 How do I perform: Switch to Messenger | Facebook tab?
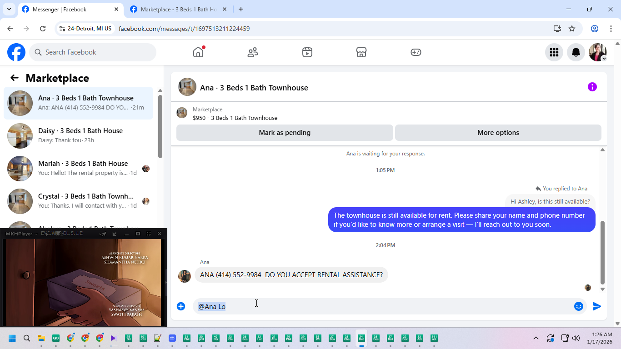coord(71,9)
